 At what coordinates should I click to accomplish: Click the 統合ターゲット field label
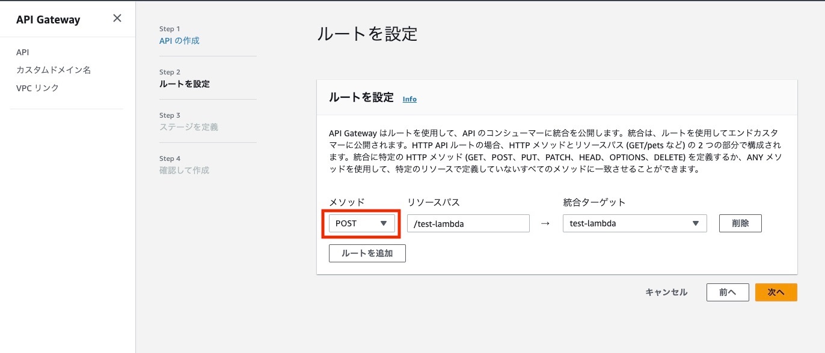595,202
